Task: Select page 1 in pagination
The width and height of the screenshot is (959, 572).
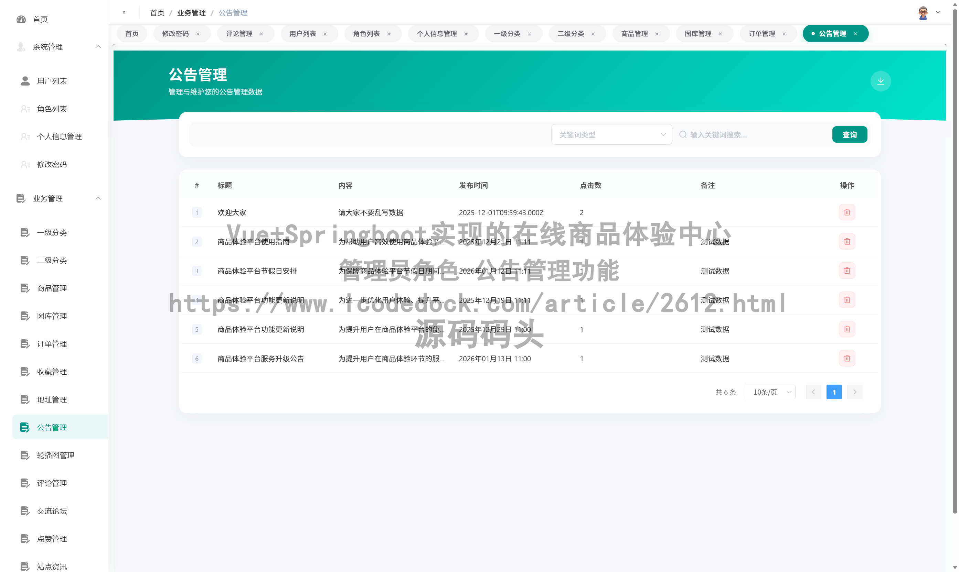Action: (x=834, y=392)
